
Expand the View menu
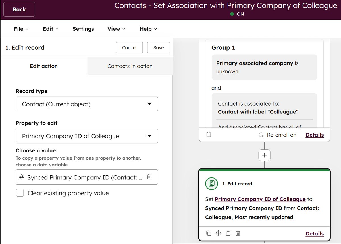tap(116, 29)
